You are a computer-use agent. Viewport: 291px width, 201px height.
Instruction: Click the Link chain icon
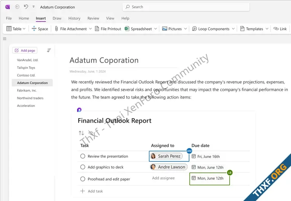(x=276, y=29)
